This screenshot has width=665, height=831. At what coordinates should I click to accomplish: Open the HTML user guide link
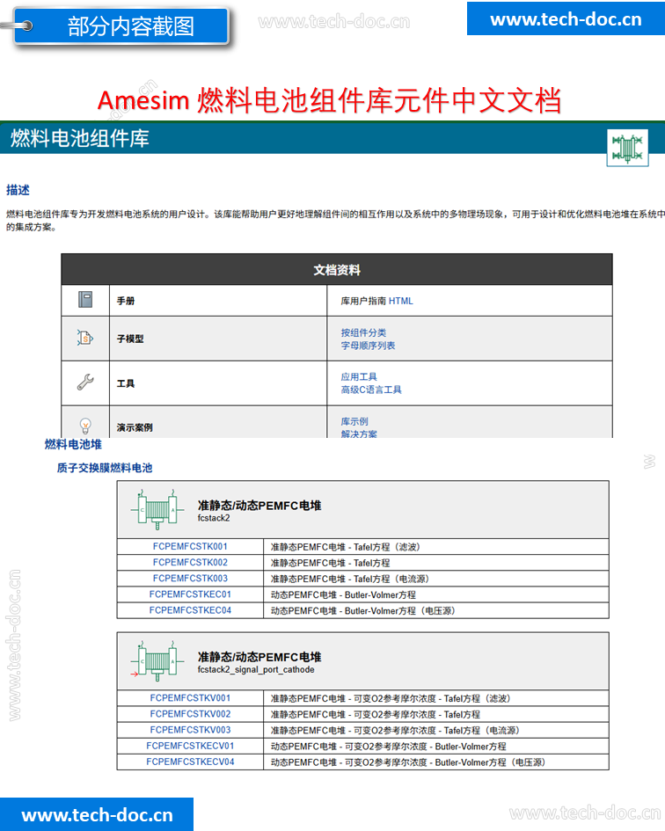[401, 301]
